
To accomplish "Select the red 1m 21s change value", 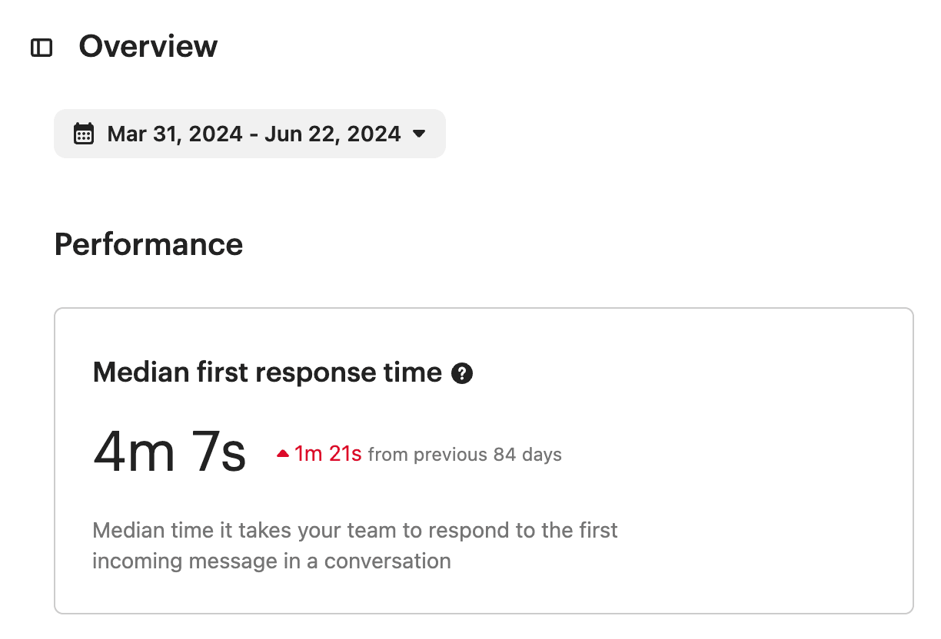I will pyautogui.click(x=328, y=455).
